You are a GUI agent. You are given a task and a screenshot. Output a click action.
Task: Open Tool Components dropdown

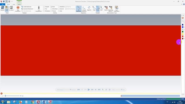coord(39,9)
